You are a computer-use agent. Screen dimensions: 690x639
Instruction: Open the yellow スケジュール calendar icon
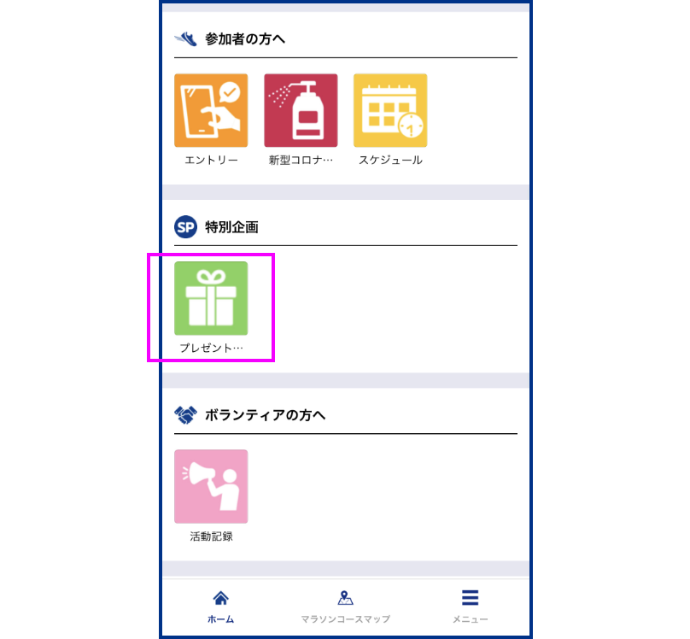pyautogui.click(x=390, y=110)
